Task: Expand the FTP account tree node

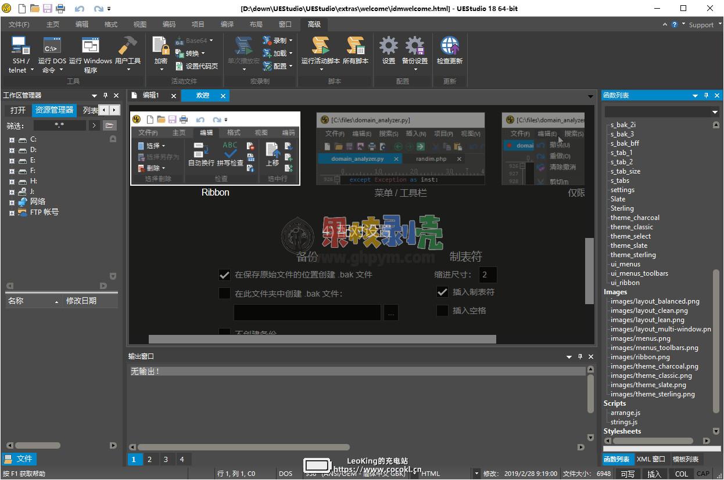Action: pos(12,213)
